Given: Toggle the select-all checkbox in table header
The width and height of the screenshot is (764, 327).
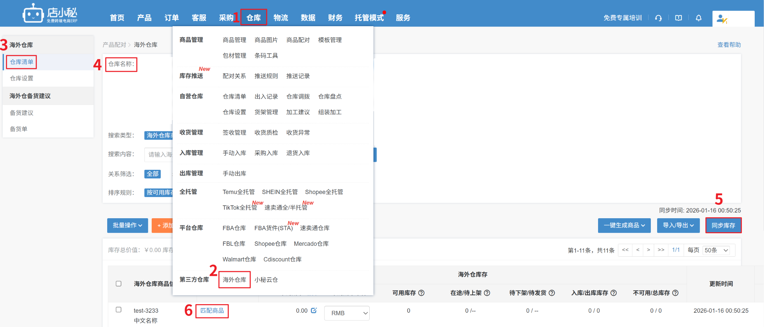Looking at the screenshot, I should 118,284.
